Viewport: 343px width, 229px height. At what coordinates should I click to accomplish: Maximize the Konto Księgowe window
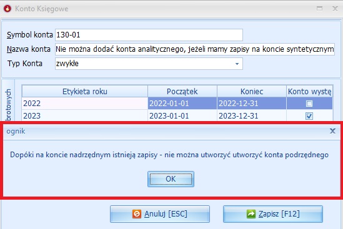(x=320, y=9)
